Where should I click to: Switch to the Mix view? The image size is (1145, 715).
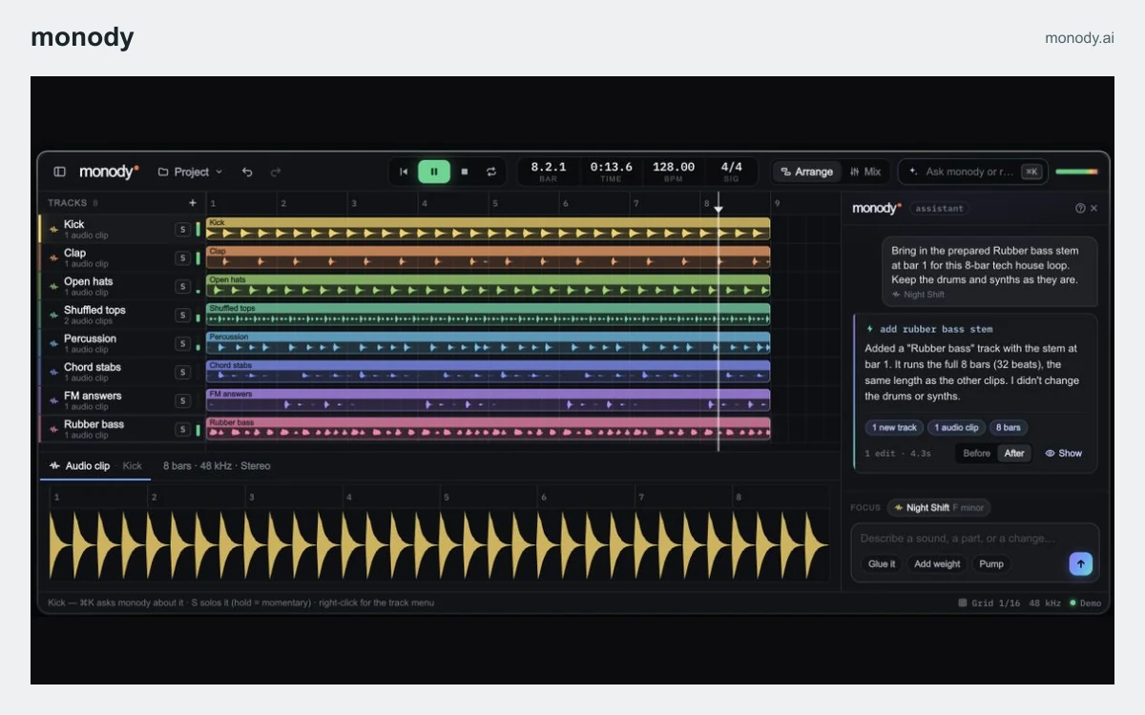[865, 172]
